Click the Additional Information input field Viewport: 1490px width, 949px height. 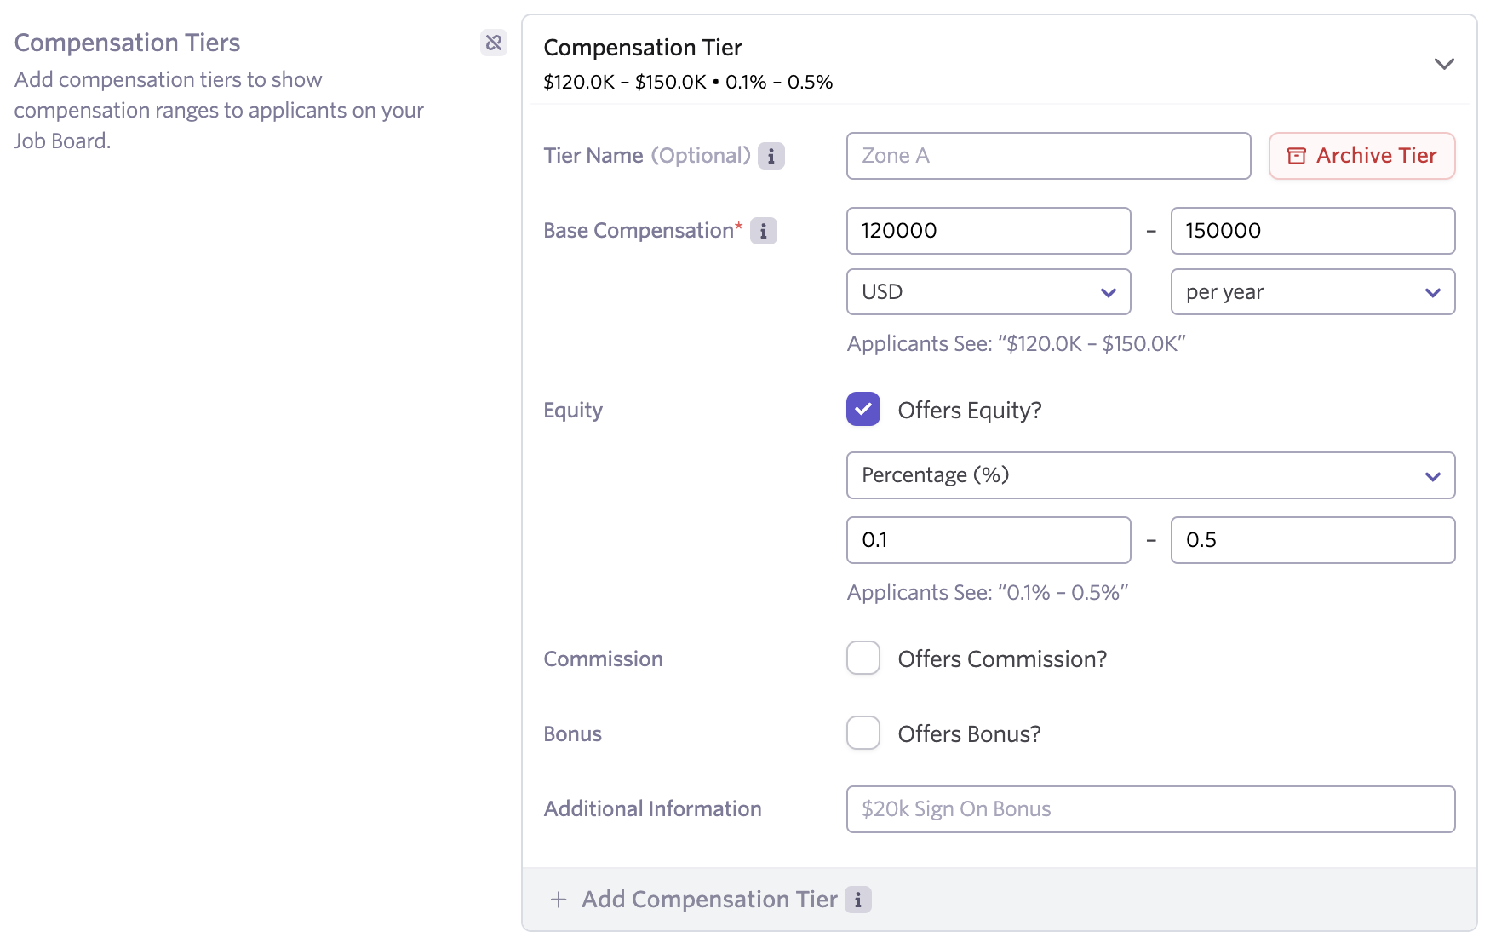point(1149,809)
